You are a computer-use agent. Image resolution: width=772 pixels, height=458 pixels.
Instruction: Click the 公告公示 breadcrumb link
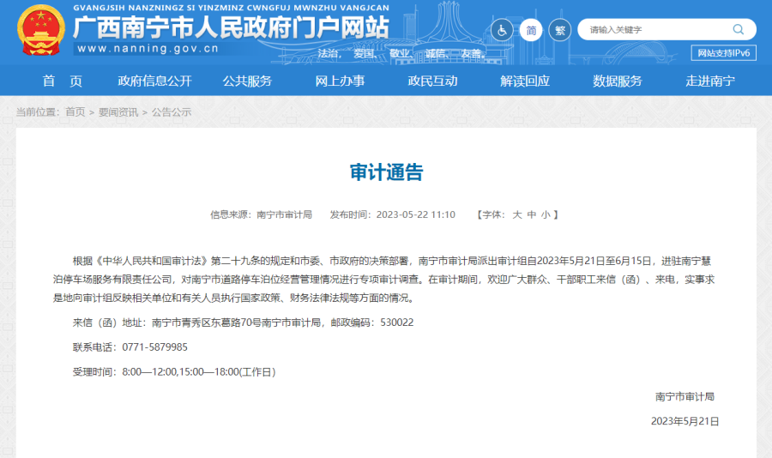point(172,112)
